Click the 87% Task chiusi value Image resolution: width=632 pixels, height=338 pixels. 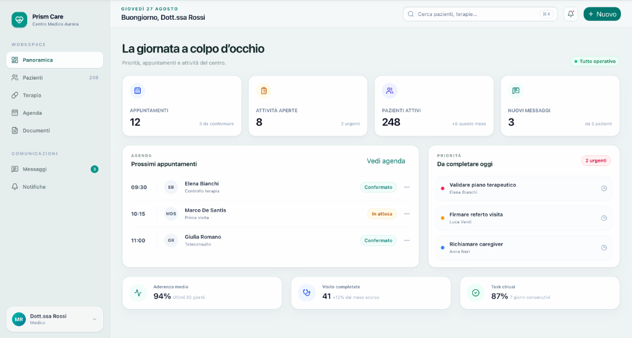point(499,296)
